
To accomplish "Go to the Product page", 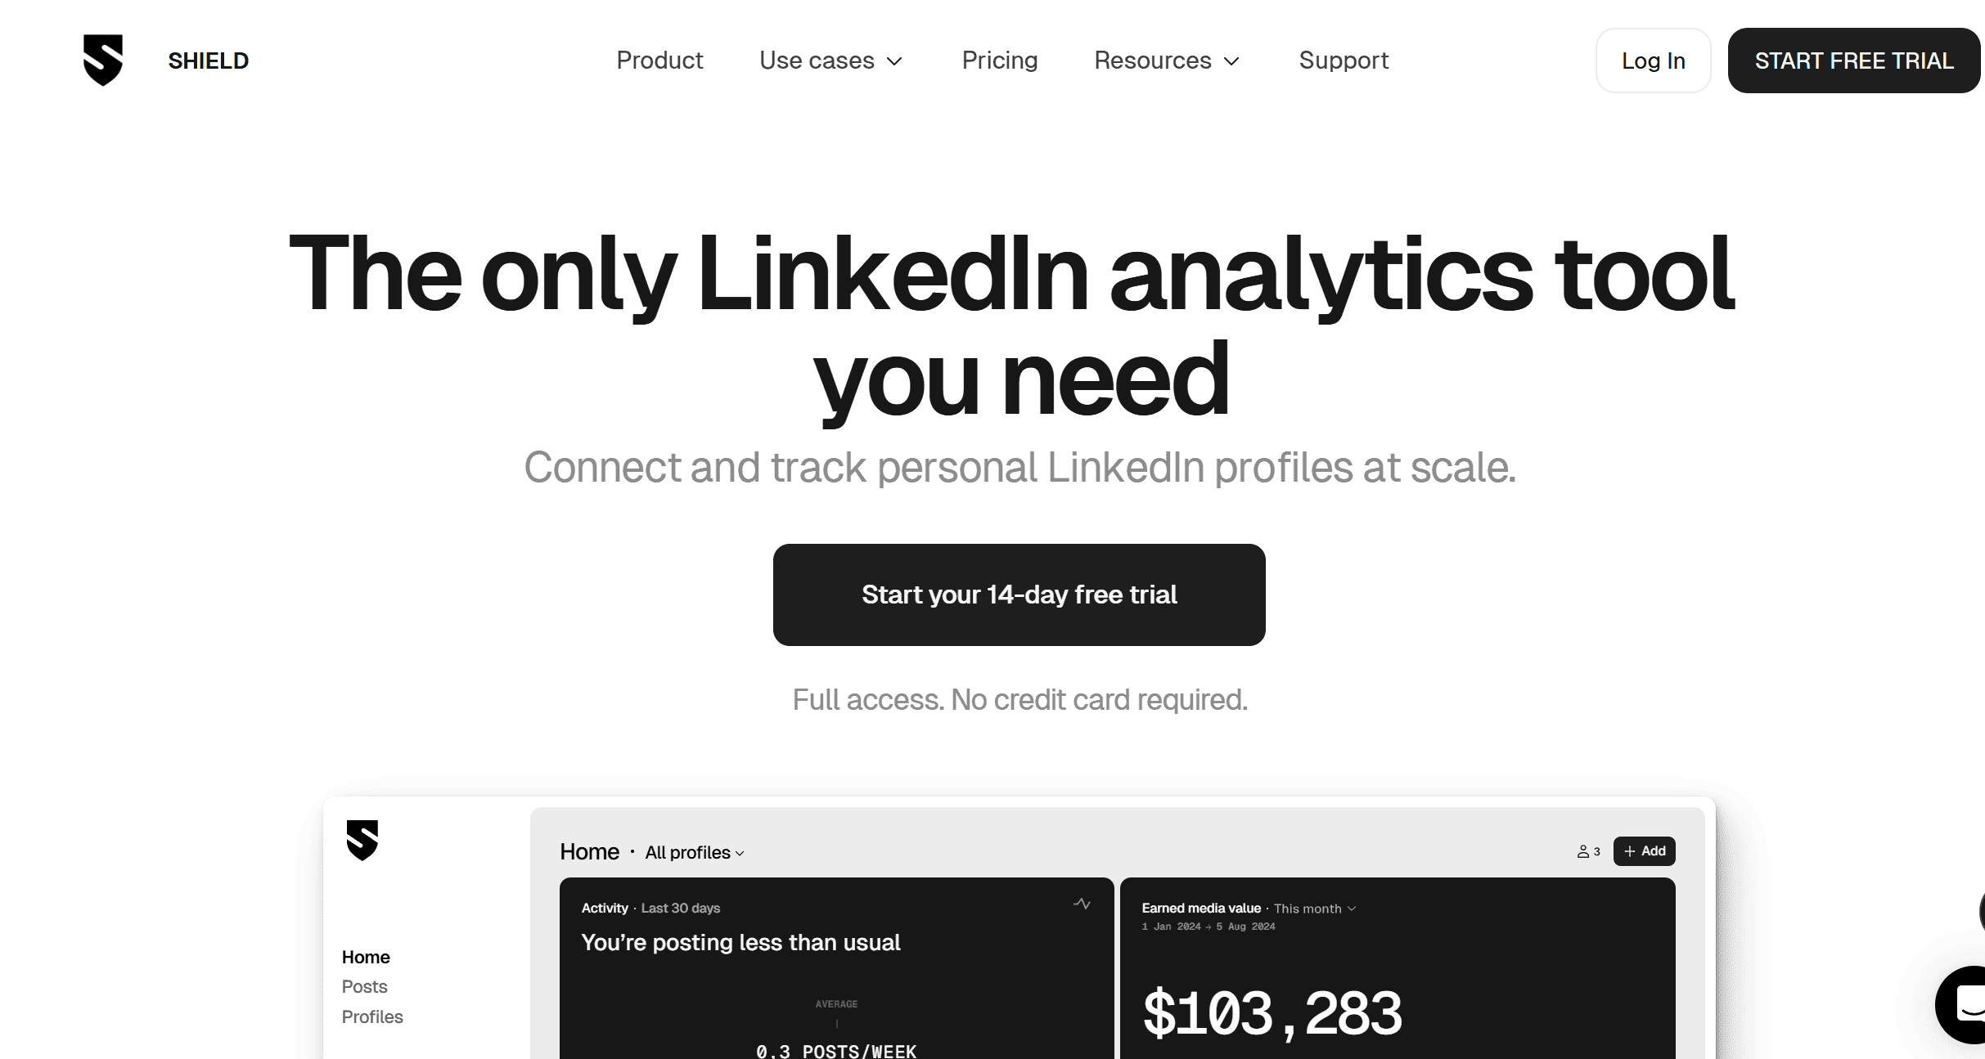I will [x=659, y=61].
